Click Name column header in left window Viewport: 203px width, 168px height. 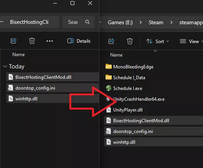click(x=18, y=55)
